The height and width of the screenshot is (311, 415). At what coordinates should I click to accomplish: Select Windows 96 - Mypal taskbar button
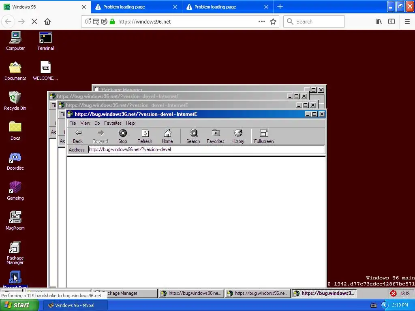75,305
